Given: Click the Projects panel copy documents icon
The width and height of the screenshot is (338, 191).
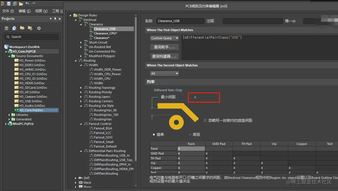Looking at the screenshot, I should [x=14, y=28].
